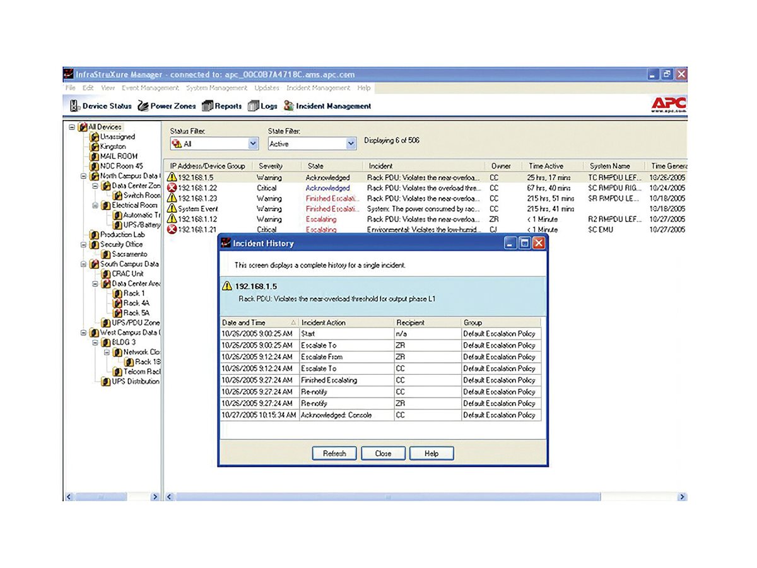Screen dimensions: 757x568
Task: Select the Telcom Rack tree item
Action: [x=142, y=372]
